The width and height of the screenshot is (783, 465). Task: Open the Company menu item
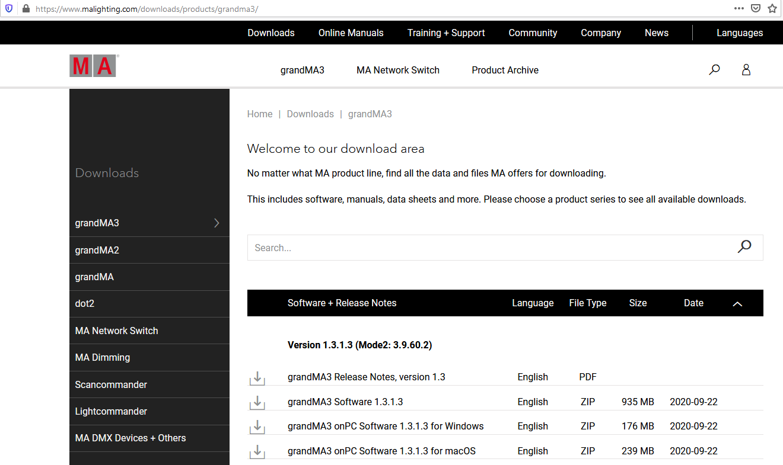pos(601,33)
